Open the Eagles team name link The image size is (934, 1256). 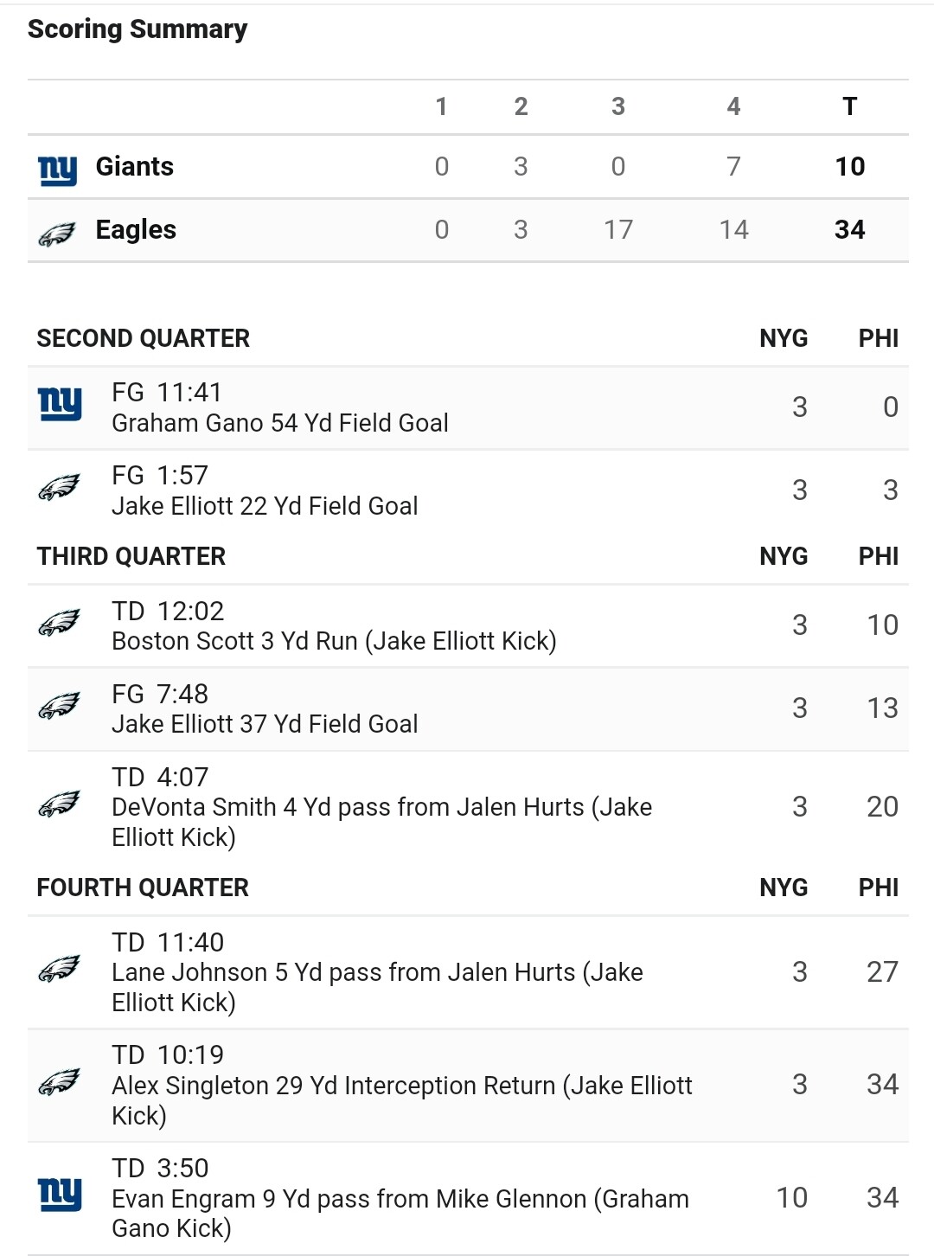(x=136, y=229)
